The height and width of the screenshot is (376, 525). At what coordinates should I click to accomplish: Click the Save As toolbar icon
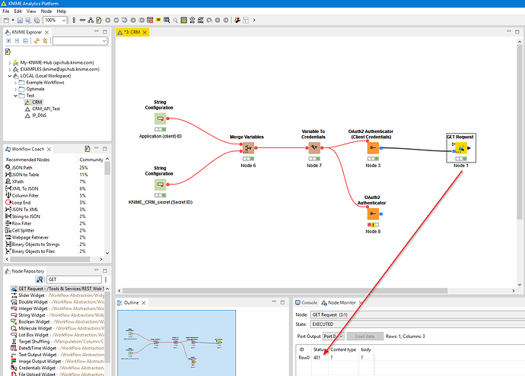[x=28, y=20]
